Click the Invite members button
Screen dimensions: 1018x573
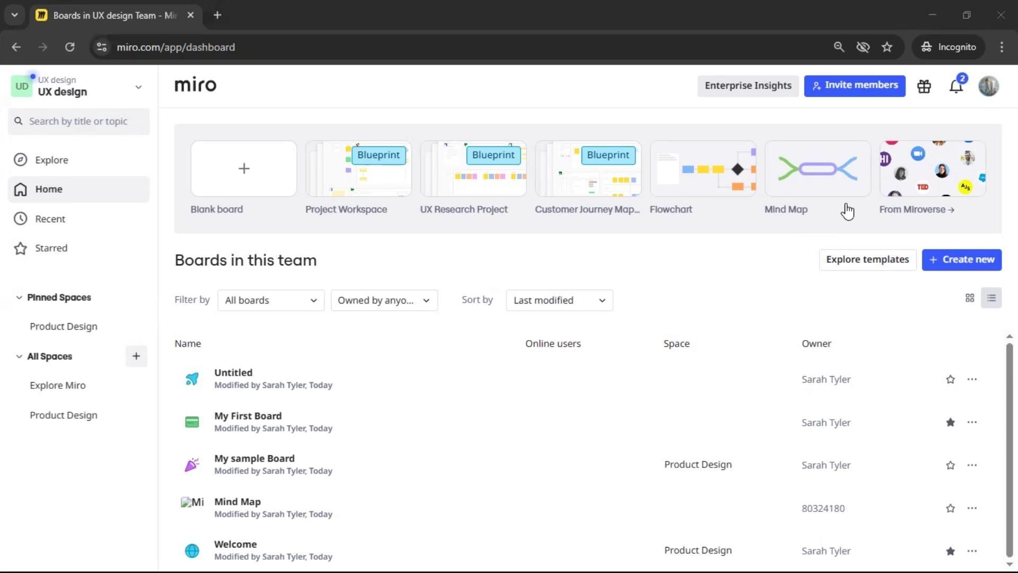tap(855, 86)
